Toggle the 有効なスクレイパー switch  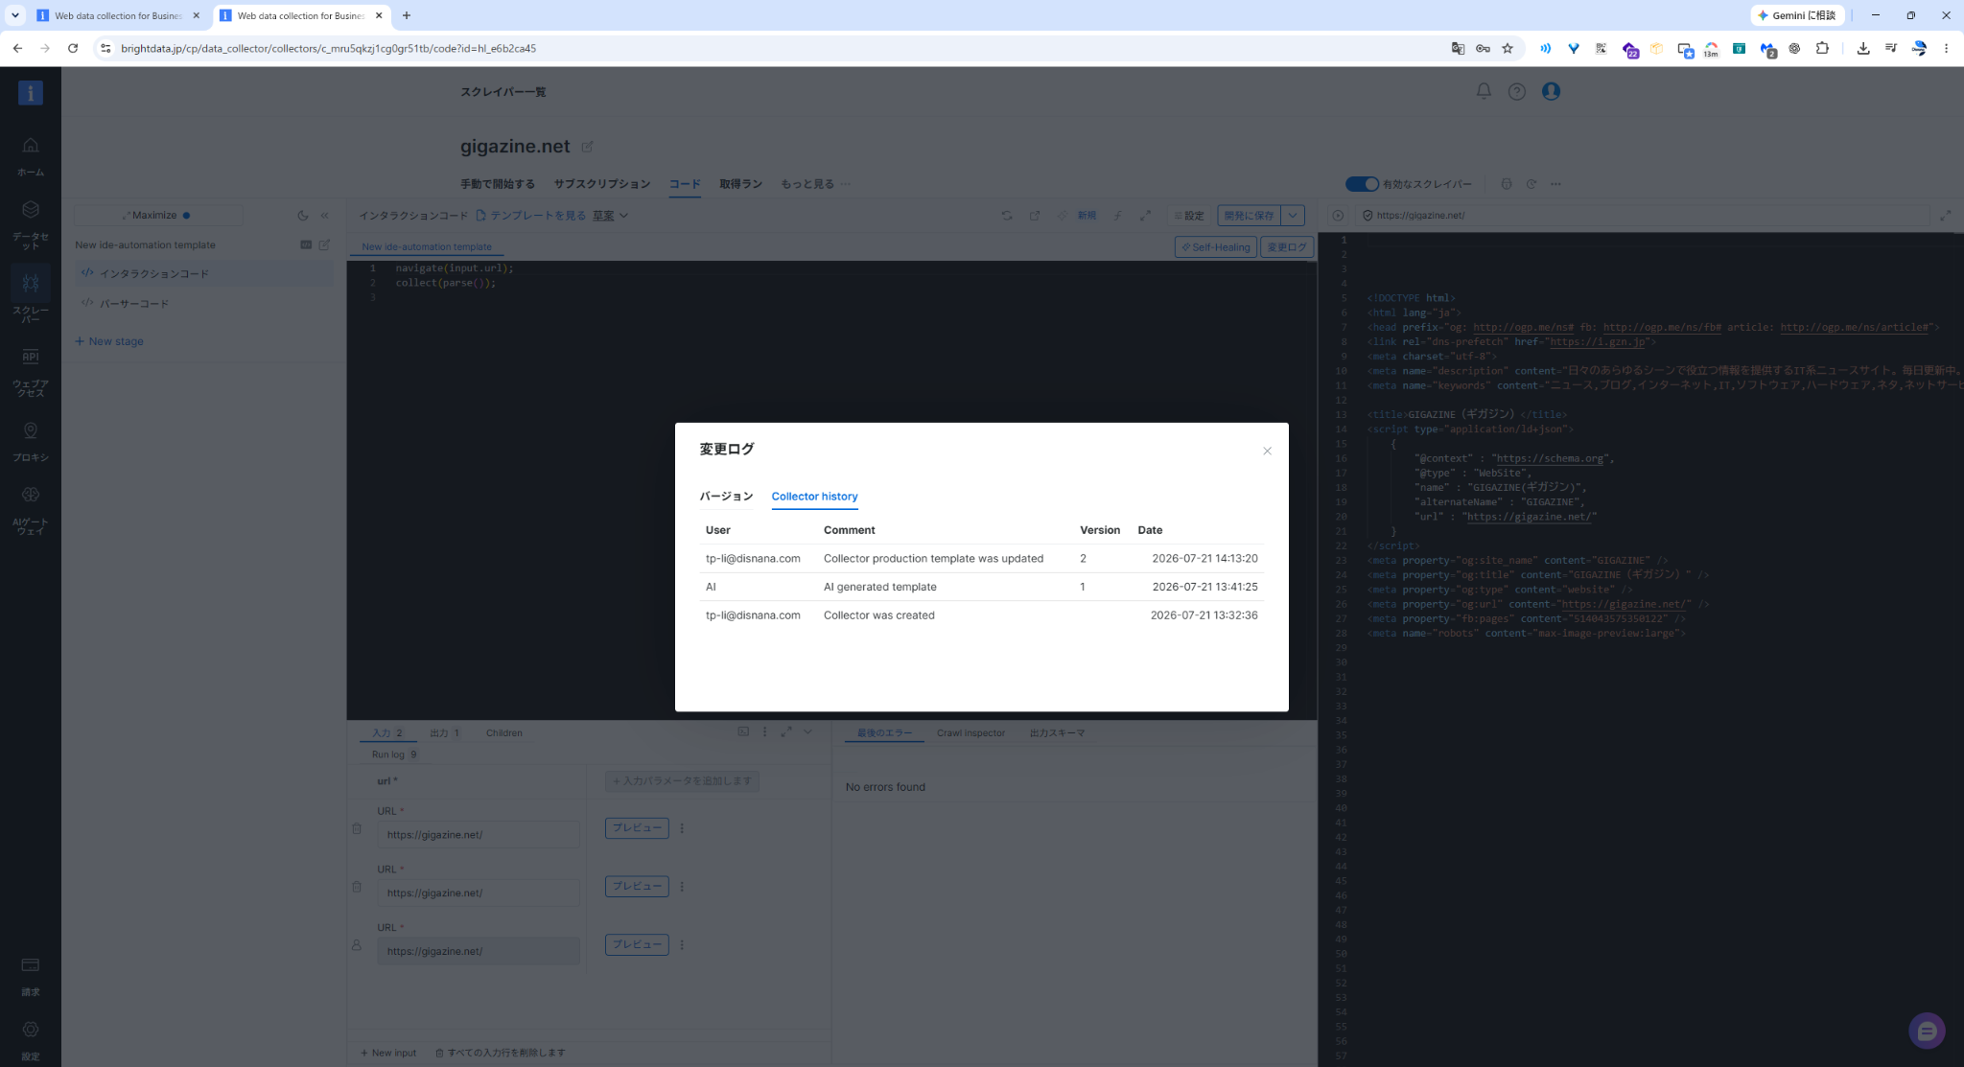1362,184
